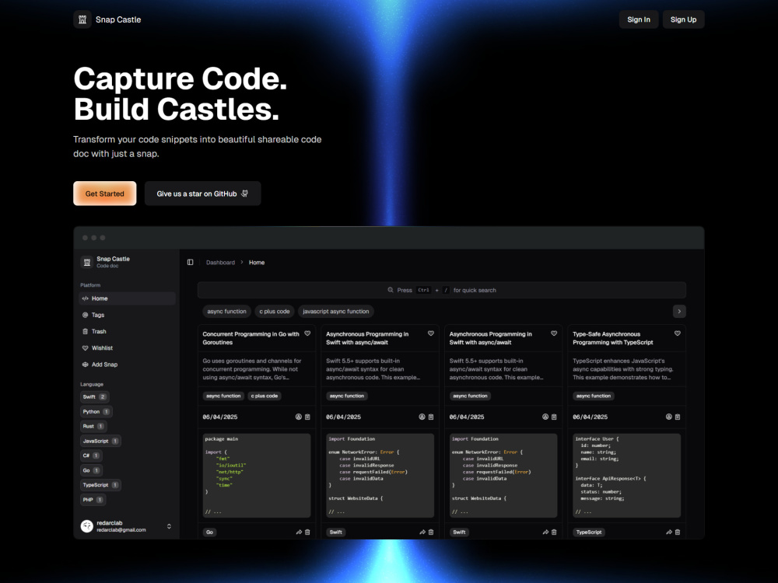Open the Home item in Platform sidebar
Viewport: 778px width, 583px height.
coord(127,298)
